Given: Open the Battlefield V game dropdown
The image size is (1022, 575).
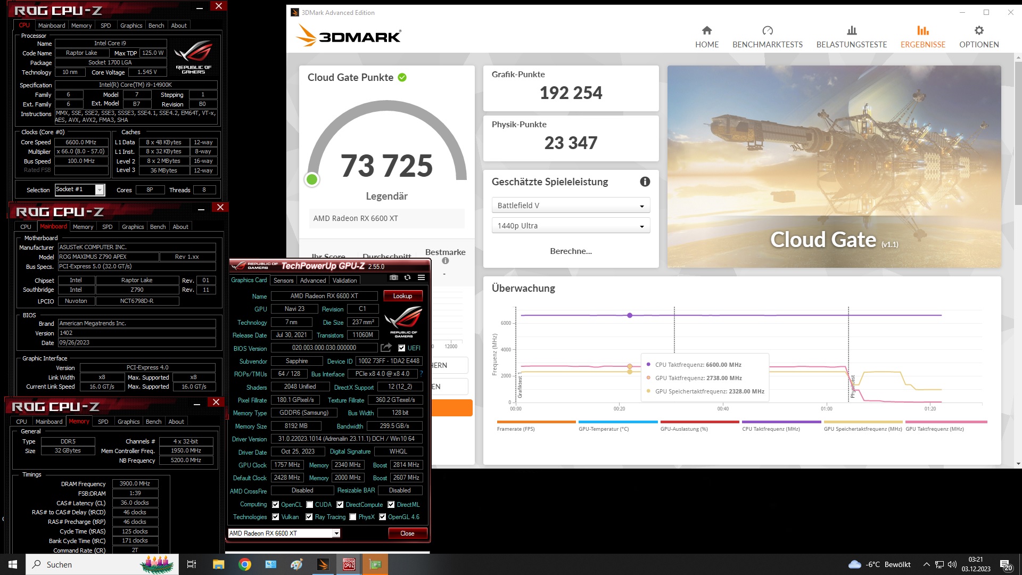Looking at the screenshot, I should click(571, 206).
